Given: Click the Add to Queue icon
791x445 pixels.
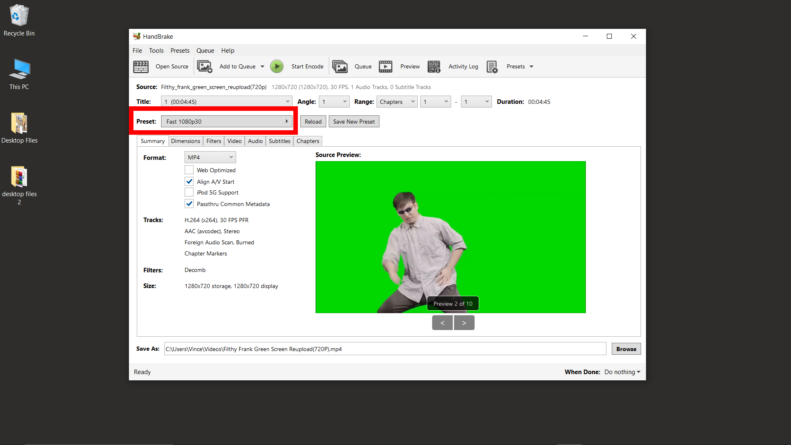Looking at the screenshot, I should 205,66.
